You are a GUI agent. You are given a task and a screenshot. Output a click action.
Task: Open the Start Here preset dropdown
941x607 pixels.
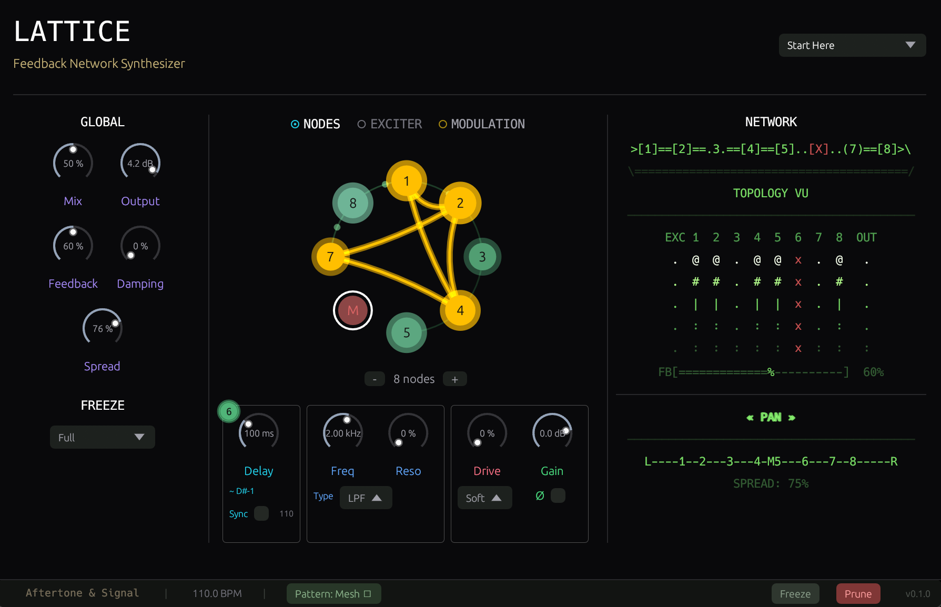[x=852, y=45]
